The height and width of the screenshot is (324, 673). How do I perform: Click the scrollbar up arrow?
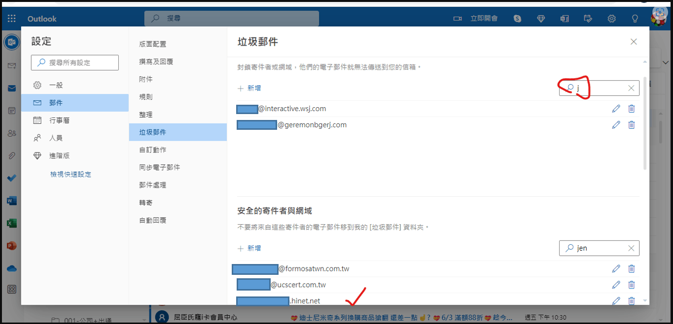[645, 62]
